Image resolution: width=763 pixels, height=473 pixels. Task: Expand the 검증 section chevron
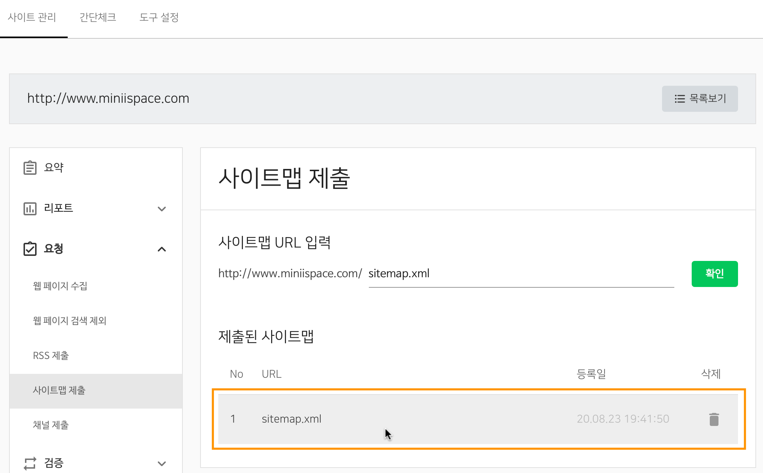pos(162,463)
